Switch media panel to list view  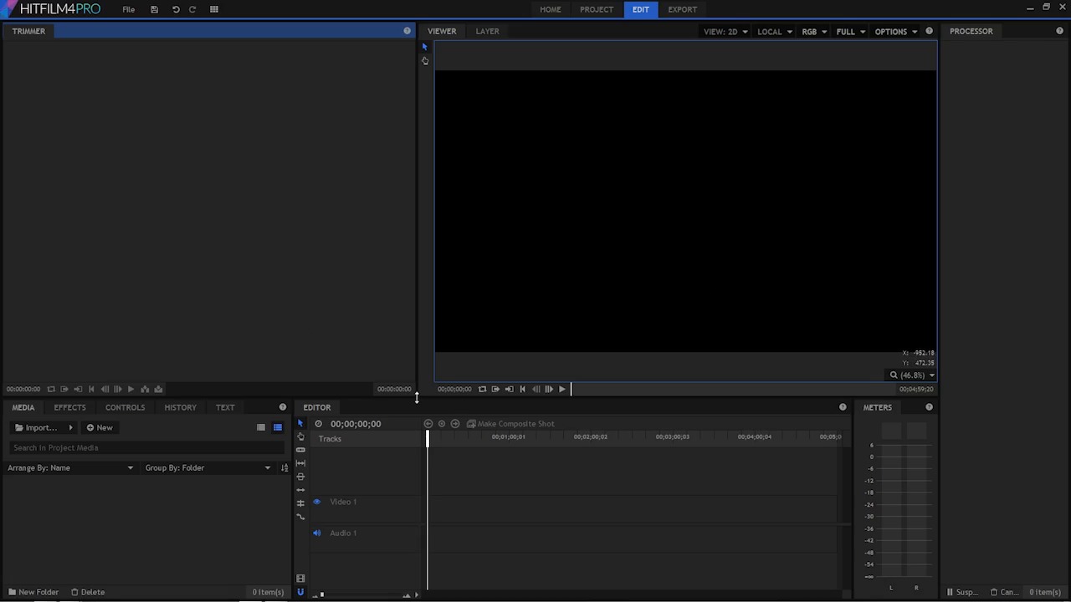pyautogui.click(x=278, y=427)
